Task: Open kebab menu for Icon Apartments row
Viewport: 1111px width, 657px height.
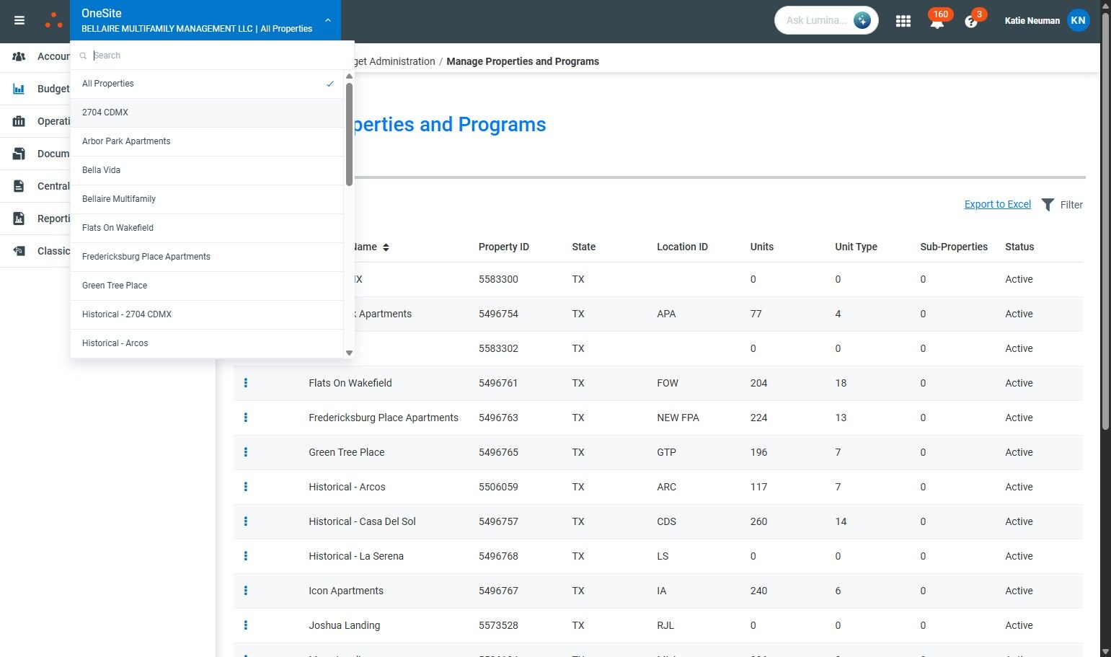Action: point(246,591)
